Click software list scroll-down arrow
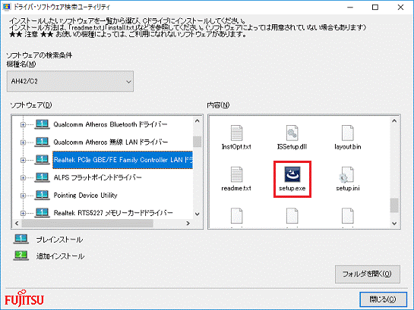The image size is (414, 310). pos(197,214)
